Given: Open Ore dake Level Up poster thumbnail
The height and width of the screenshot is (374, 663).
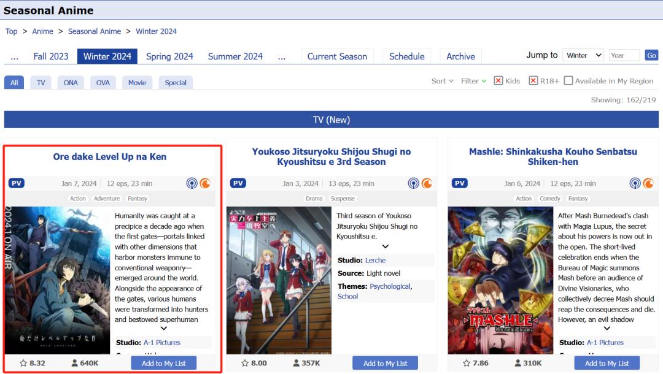Looking at the screenshot, I should (57, 280).
